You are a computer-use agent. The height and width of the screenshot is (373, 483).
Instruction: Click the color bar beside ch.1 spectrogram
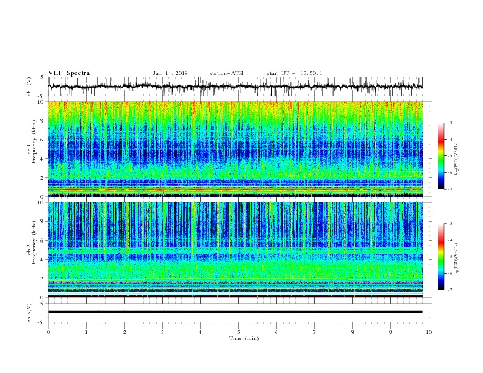441,156
